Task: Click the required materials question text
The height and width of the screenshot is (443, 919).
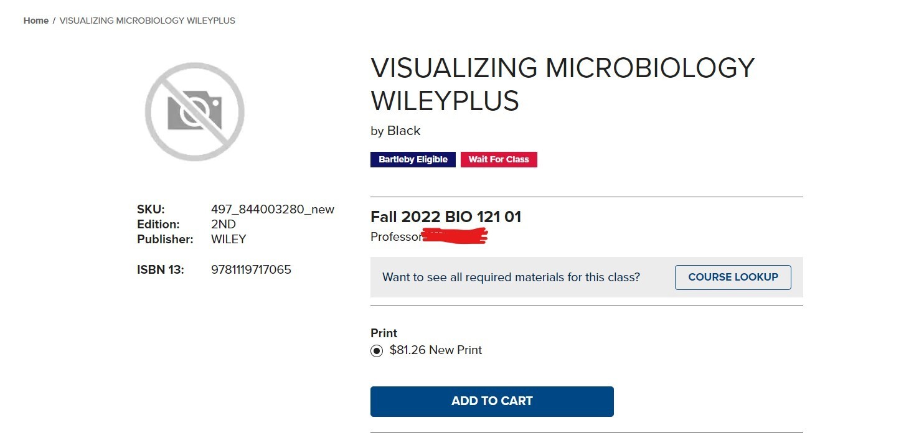Action: (511, 277)
